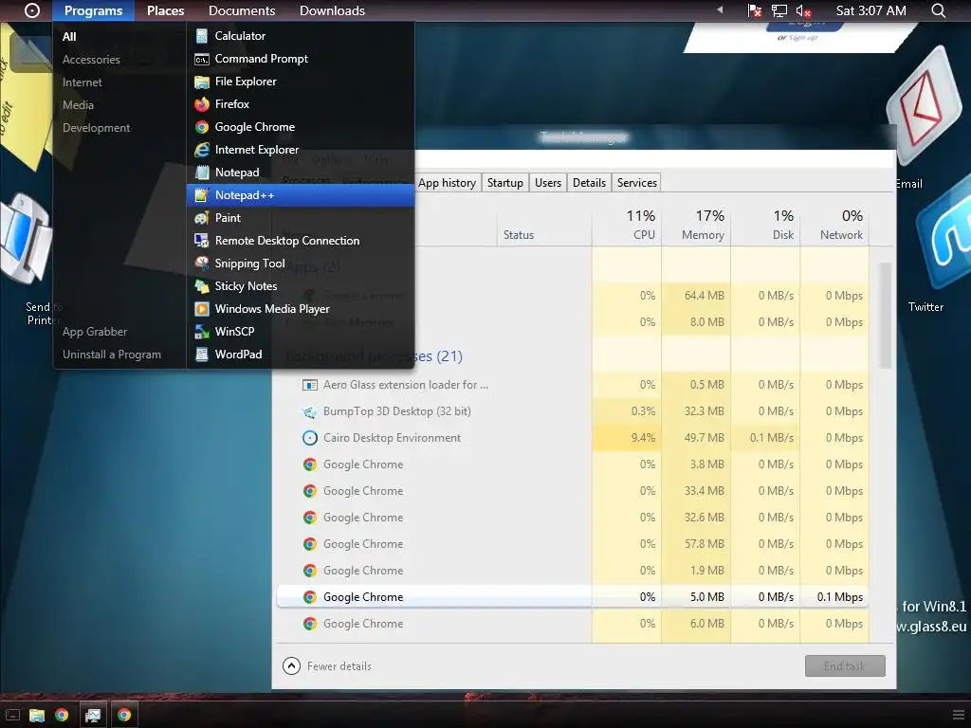
Task: Switch to the App history tab
Action: (447, 183)
